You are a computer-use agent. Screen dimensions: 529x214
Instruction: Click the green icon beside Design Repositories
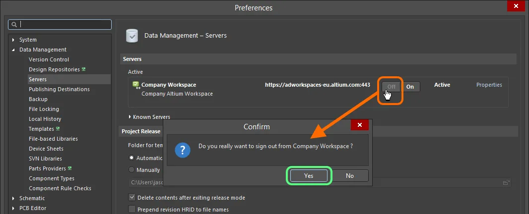84,69
